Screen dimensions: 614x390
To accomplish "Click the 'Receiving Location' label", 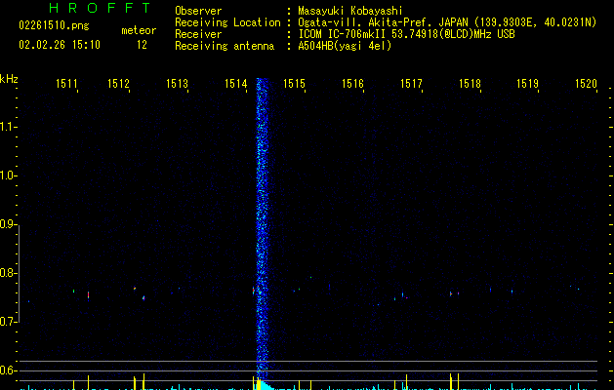I will [227, 22].
